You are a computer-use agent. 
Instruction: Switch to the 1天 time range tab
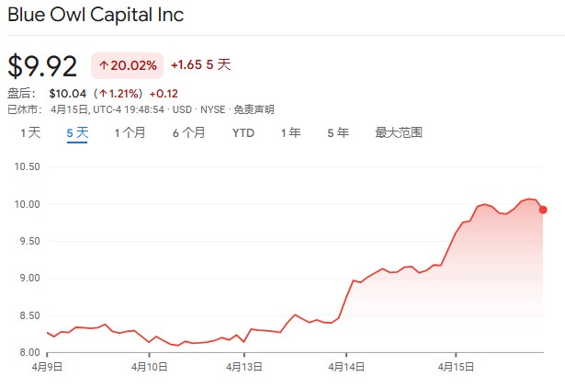click(x=30, y=132)
